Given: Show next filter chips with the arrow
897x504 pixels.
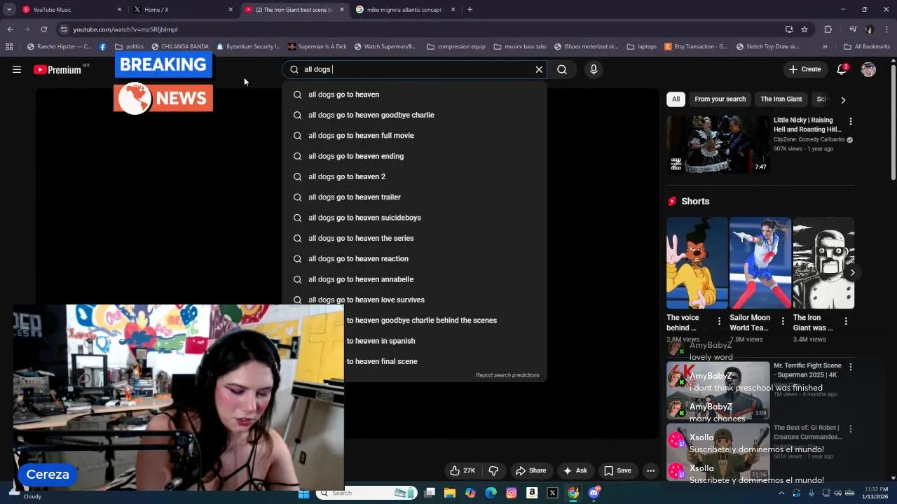Looking at the screenshot, I should click(x=843, y=99).
